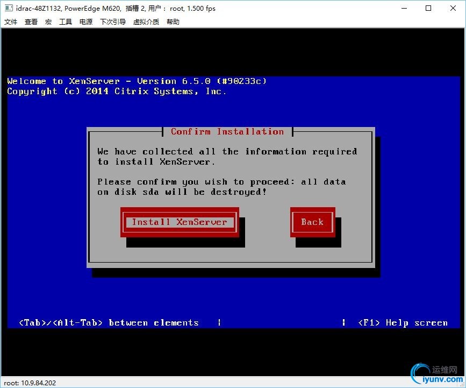Viewport: 466px width, 388px height.
Task: Close the iDRAC console window
Action: (453, 8)
